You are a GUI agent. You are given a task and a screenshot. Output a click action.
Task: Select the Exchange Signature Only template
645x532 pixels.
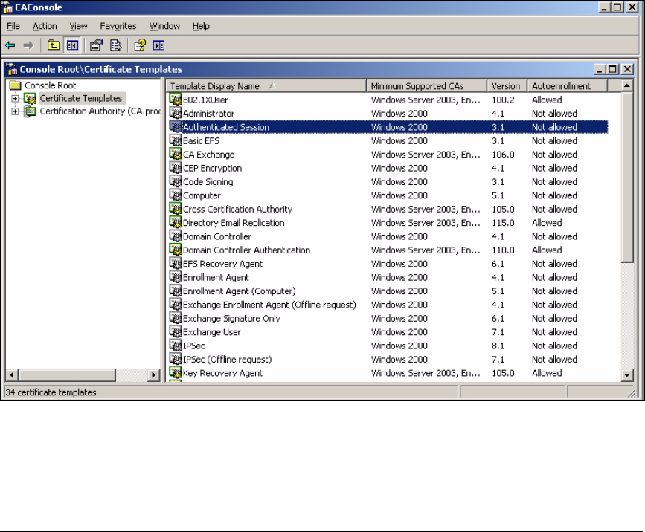(x=231, y=318)
